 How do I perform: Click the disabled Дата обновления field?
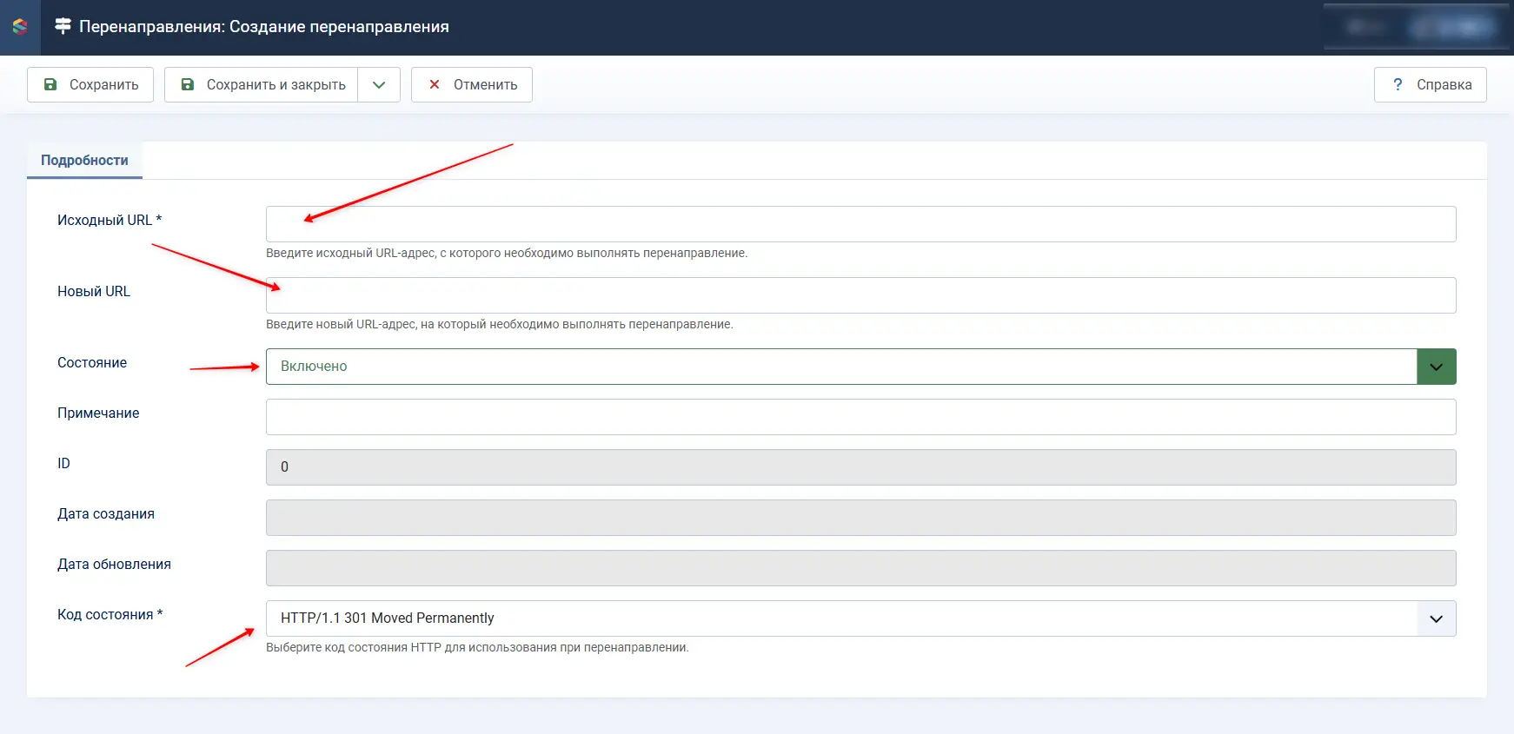pos(860,568)
